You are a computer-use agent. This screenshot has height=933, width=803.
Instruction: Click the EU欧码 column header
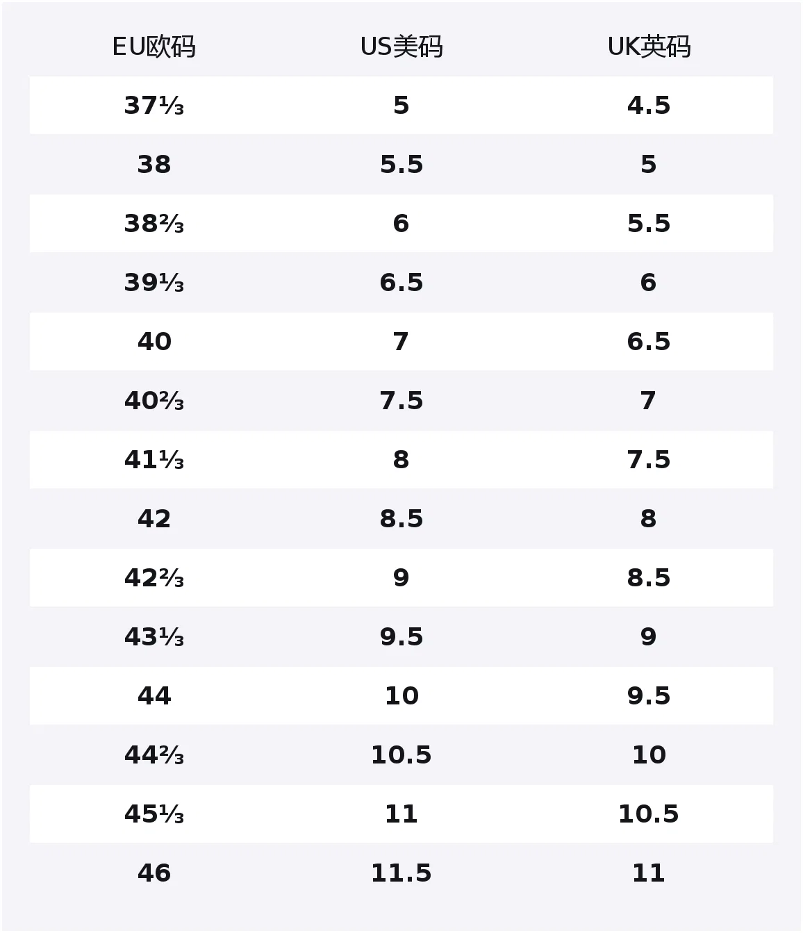(154, 47)
